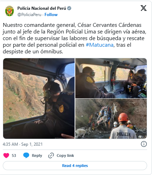Click the Policía Nacional del Perú display name

(42, 8)
